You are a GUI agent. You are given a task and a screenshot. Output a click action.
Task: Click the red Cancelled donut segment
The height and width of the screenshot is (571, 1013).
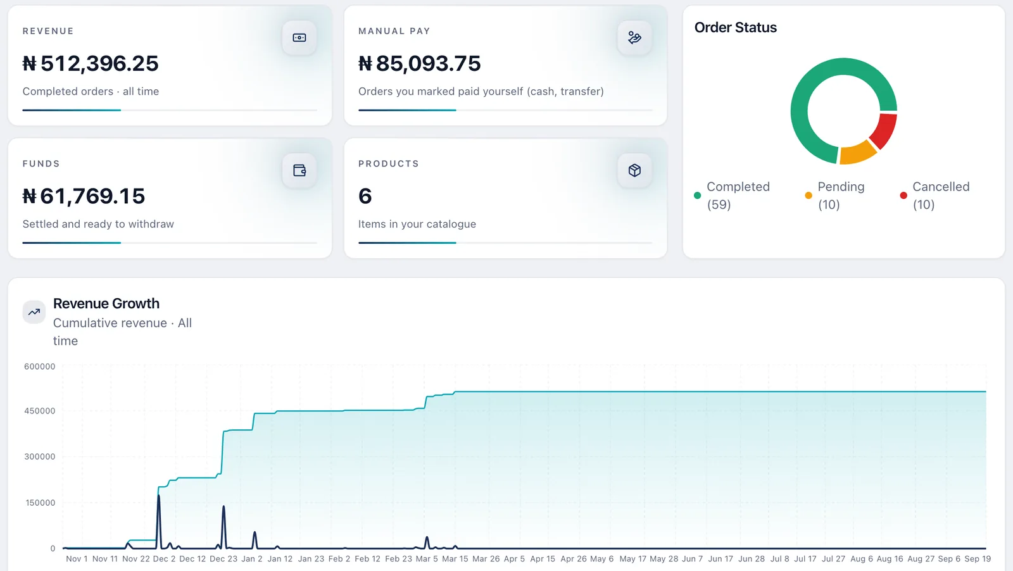884,130
